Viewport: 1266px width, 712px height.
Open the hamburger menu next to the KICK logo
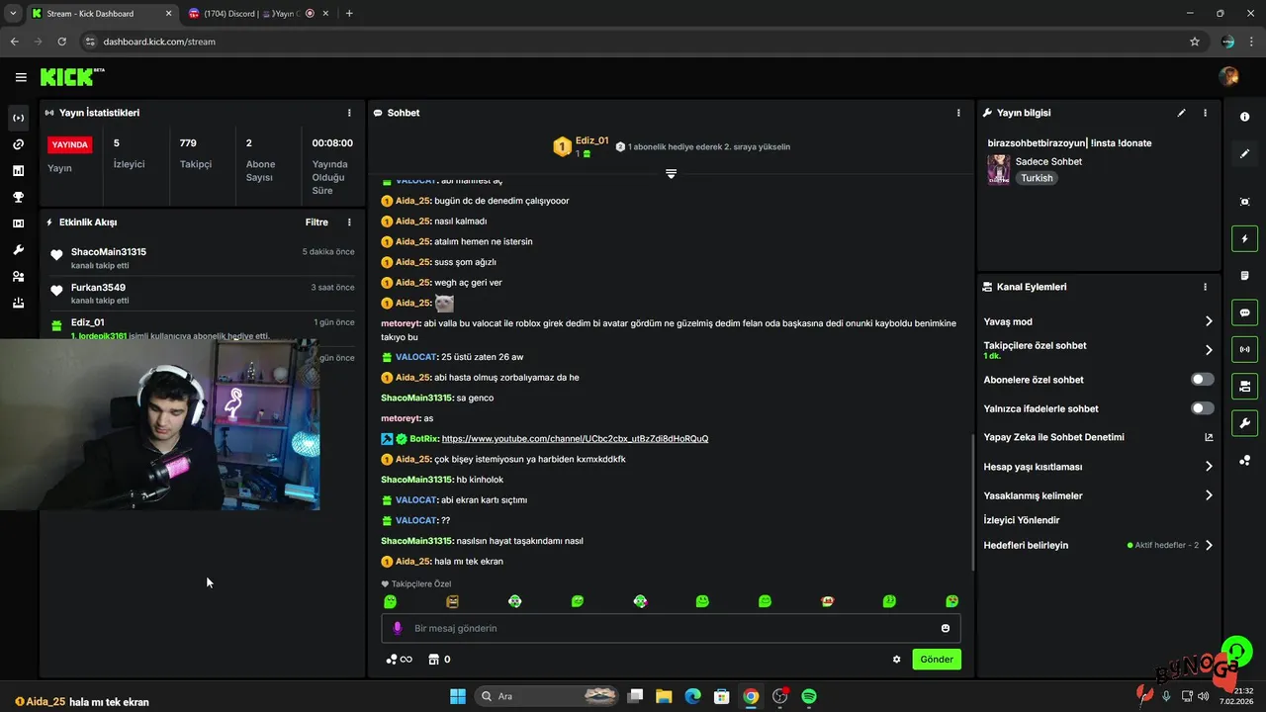click(x=21, y=77)
